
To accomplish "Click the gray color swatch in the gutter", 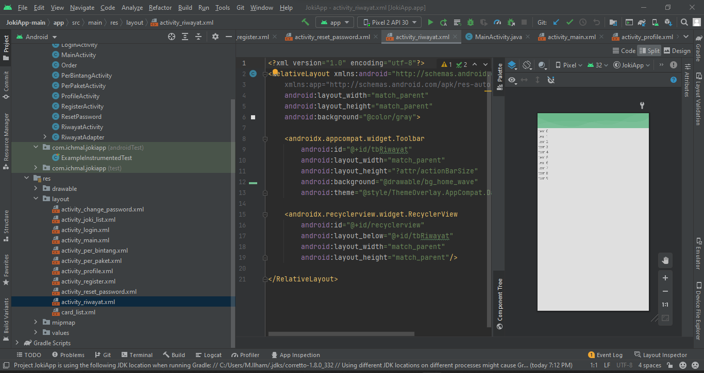I will pyautogui.click(x=253, y=117).
